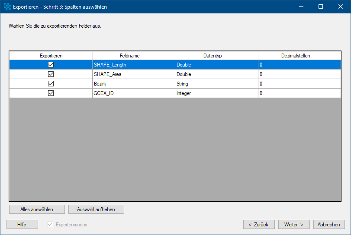The height and width of the screenshot is (235, 351).
Task: Click the Datentyp column header
Action: coord(216,56)
